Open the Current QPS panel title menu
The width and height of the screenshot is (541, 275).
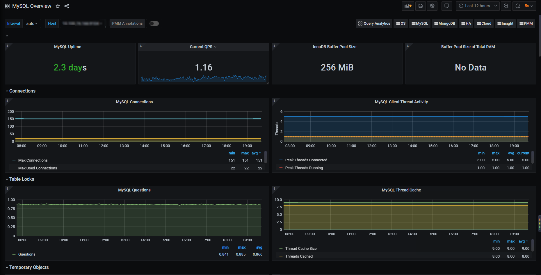tap(203, 47)
